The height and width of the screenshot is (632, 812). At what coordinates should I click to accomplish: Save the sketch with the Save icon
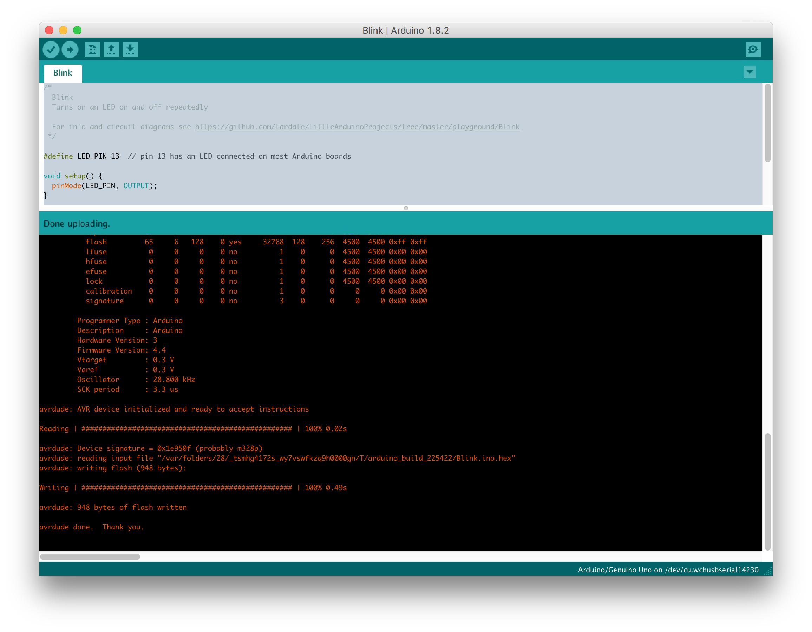[x=130, y=50]
